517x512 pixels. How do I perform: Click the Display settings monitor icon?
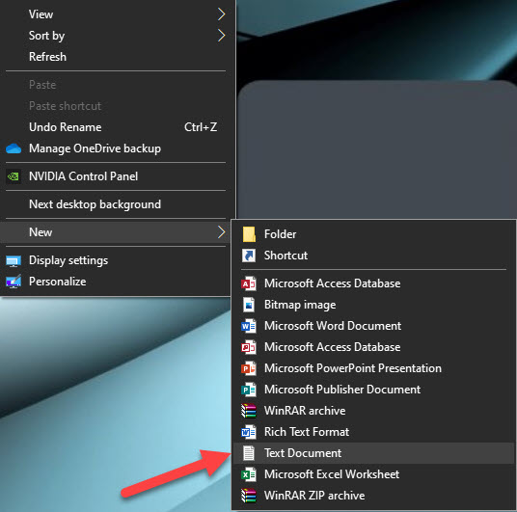(x=14, y=261)
